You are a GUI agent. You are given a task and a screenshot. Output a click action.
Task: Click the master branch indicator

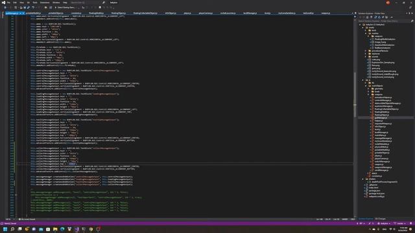(400, 223)
